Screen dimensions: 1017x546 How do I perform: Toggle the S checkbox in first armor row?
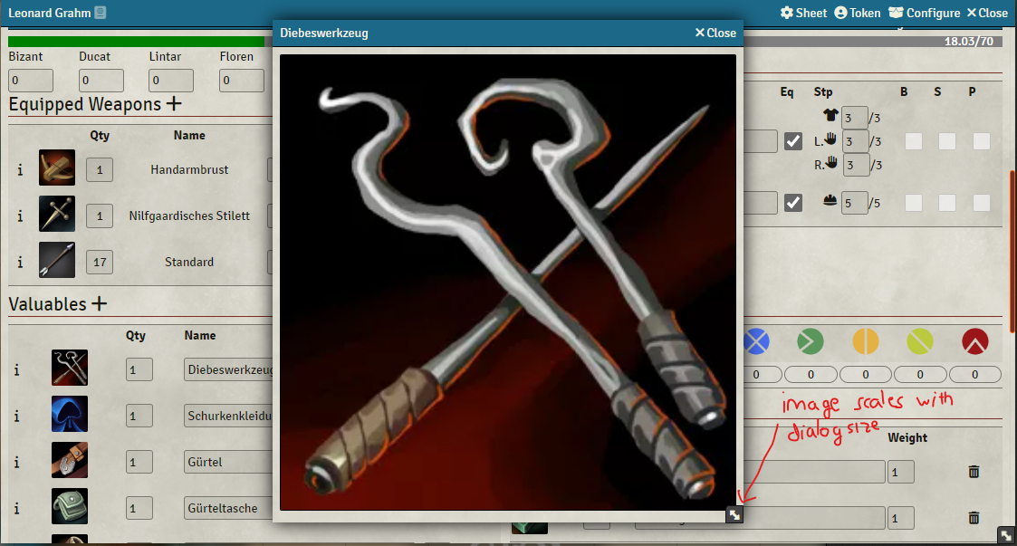point(947,141)
